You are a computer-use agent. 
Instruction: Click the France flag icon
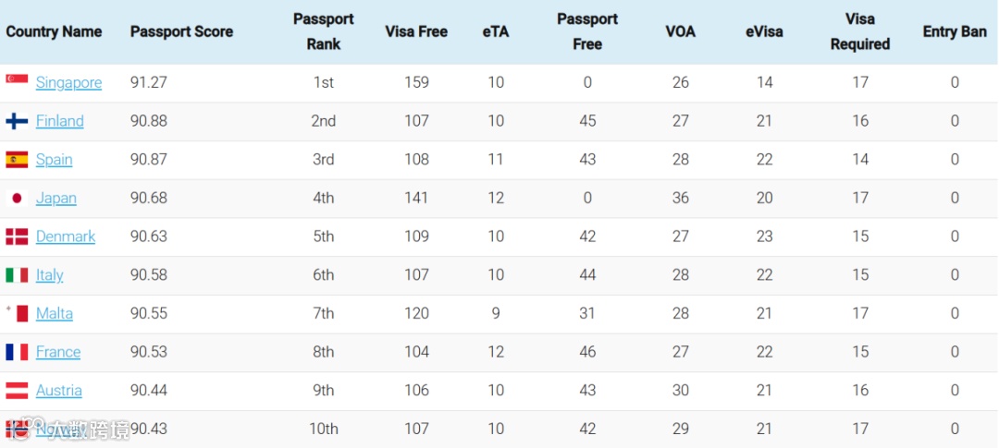[17, 352]
